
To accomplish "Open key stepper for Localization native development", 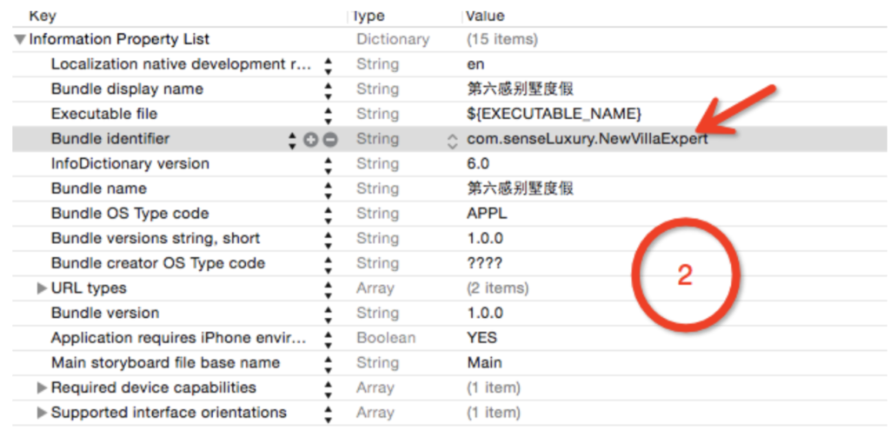I will pyautogui.click(x=328, y=65).
